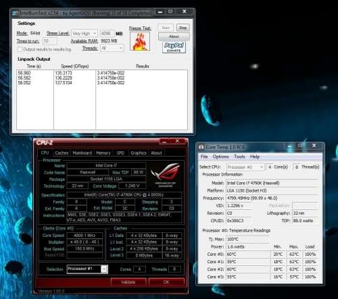Click the Linpack Results output list
The width and height of the screenshot is (338, 299).
(x=141, y=100)
